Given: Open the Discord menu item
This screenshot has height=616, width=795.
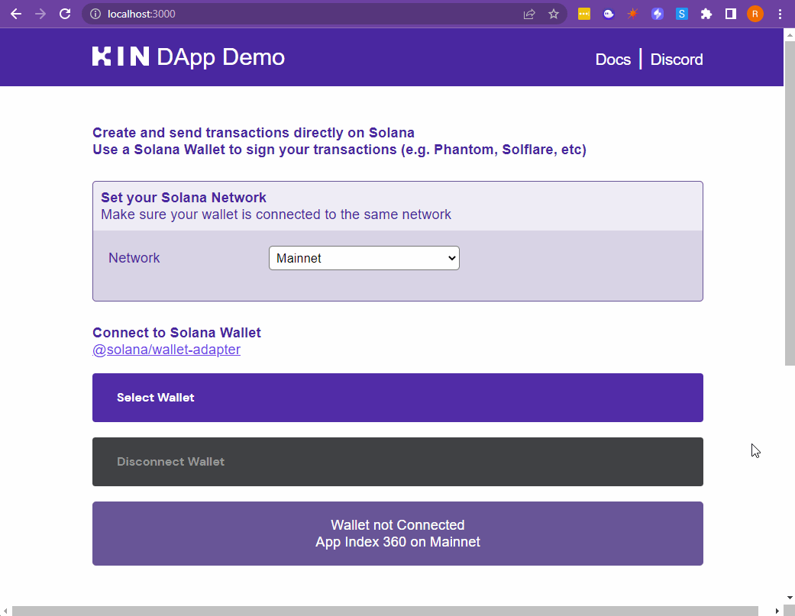Looking at the screenshot, I should coord(677,60).
